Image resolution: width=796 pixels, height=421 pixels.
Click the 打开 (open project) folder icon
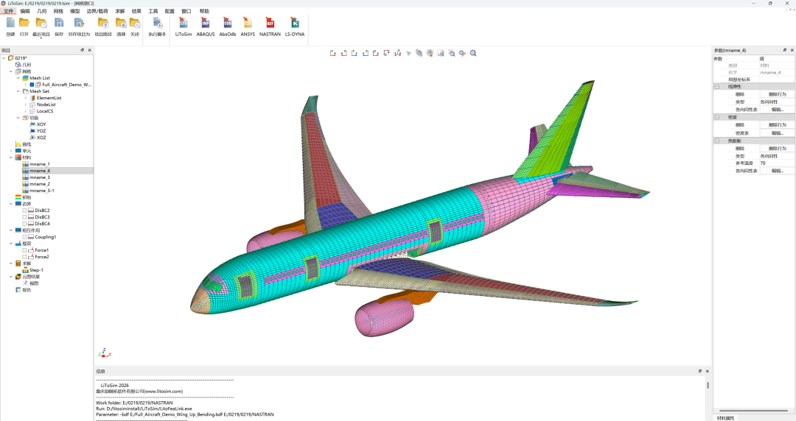(x=24, y=24)
